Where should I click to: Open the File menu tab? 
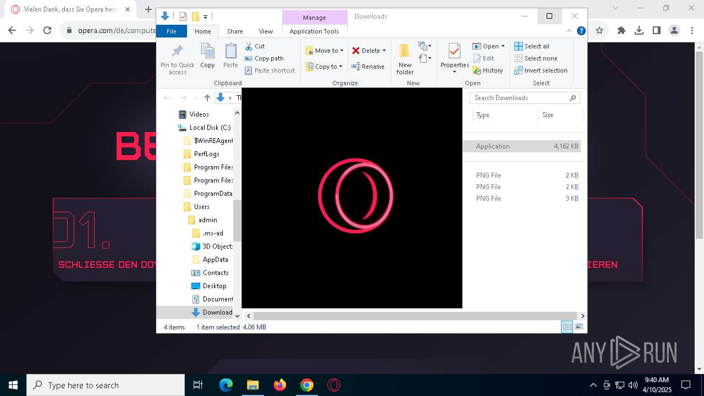172,31
